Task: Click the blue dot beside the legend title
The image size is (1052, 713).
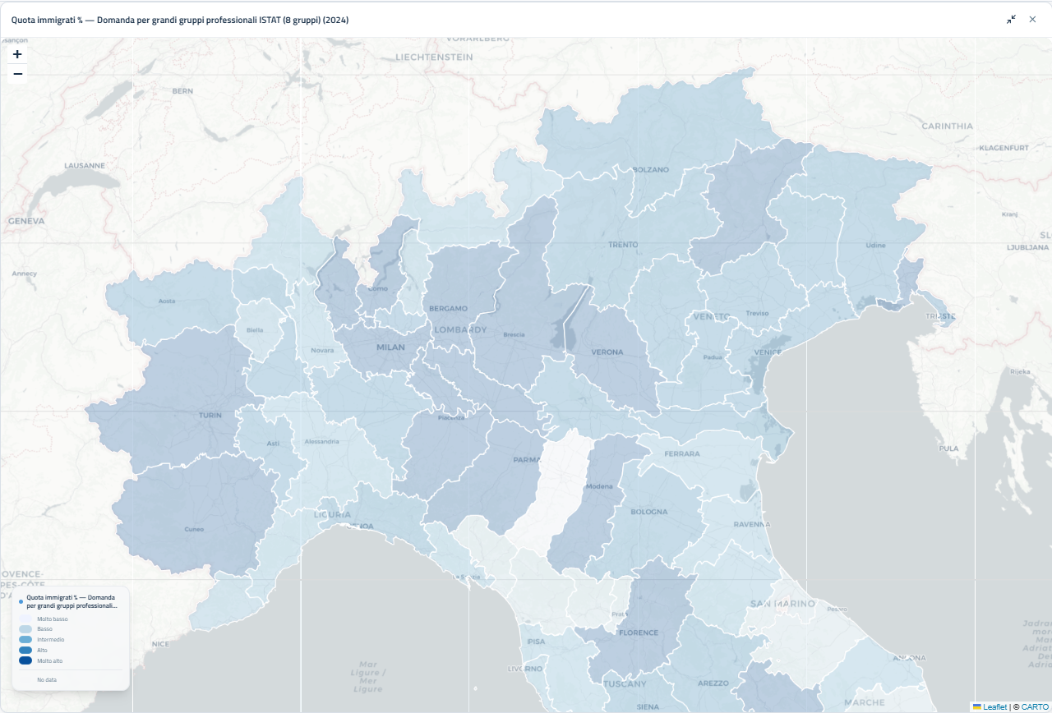Action: click(21, 601)
